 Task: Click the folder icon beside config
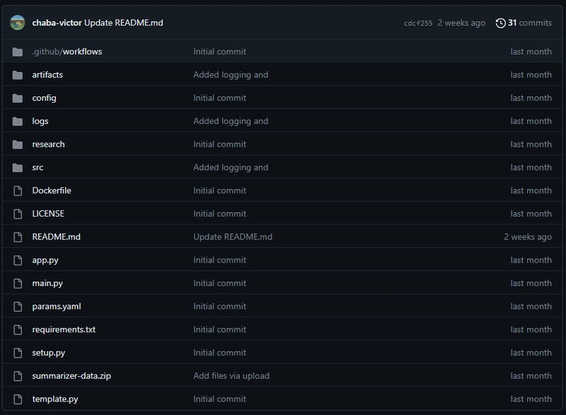(17, 98)
